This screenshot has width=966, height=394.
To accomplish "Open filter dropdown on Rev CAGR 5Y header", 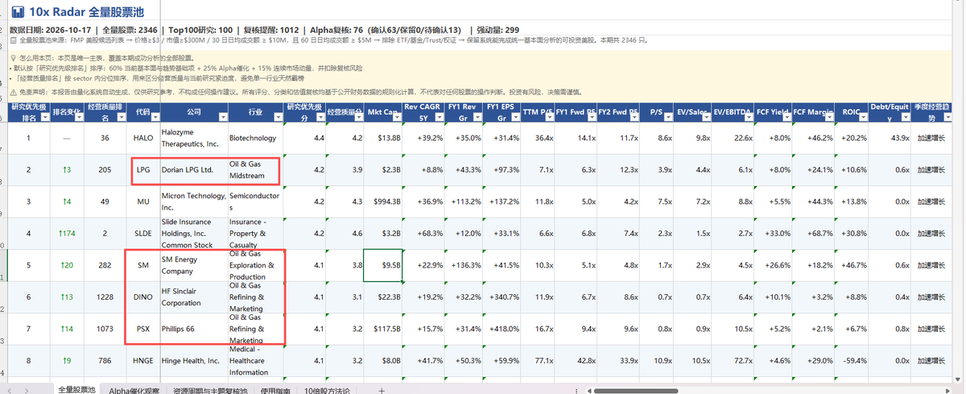I will pyautogui.click(x=439, y=117).
